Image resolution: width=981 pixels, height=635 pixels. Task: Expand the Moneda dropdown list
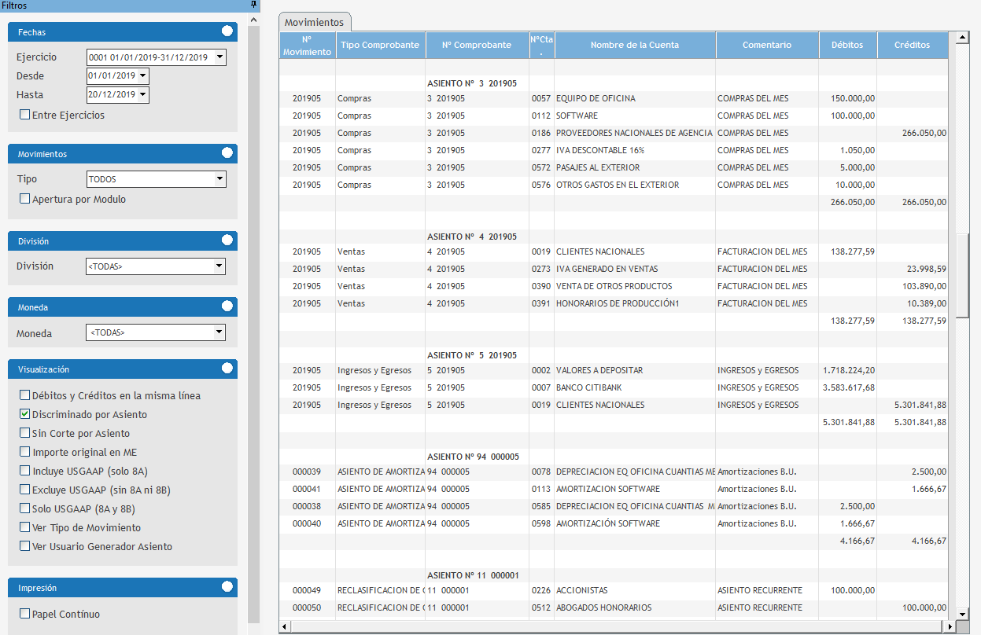click(219, 333)
